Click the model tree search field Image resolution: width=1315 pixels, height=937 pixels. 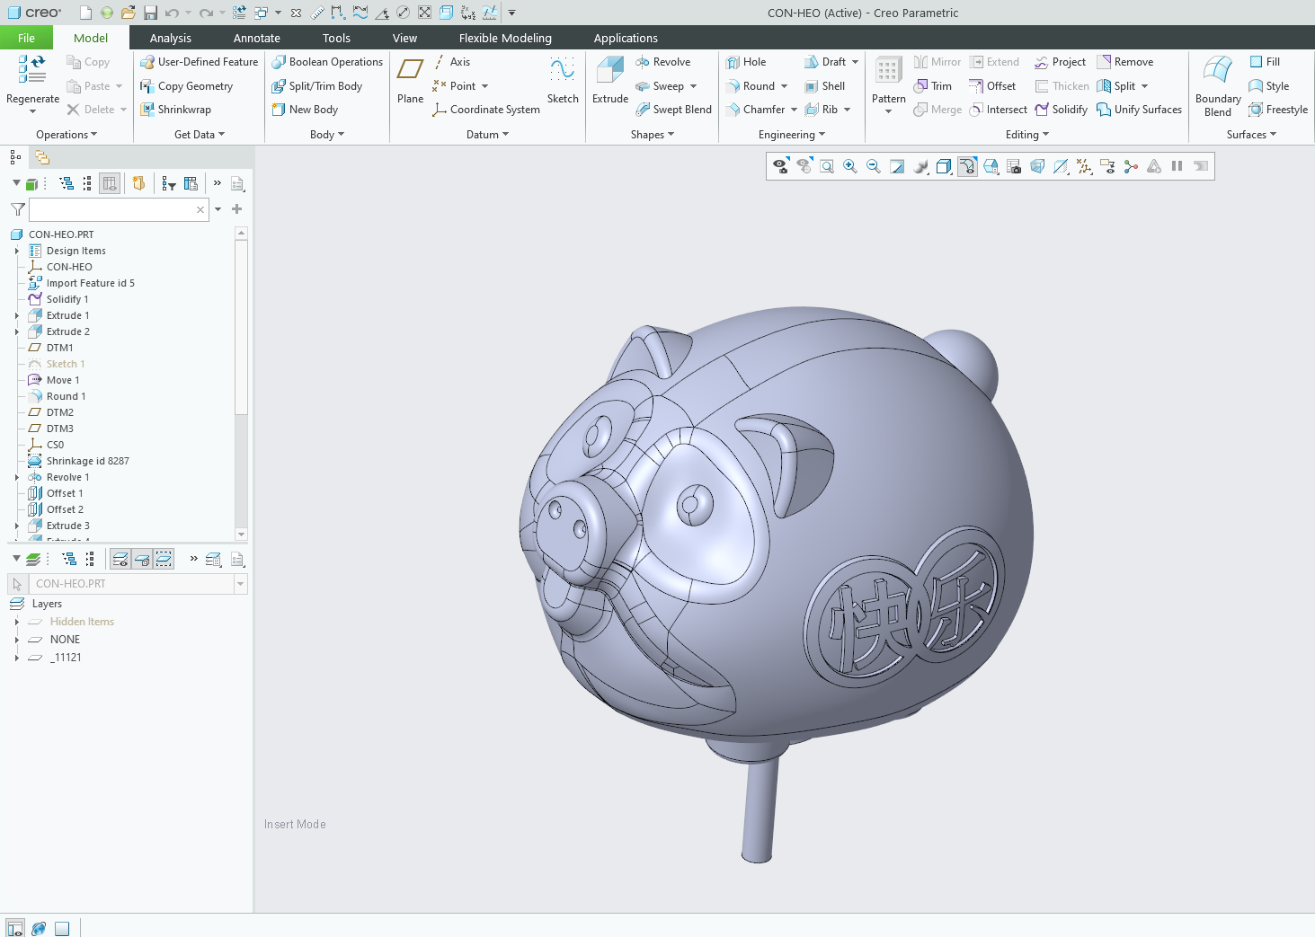pyautogui.click(x=111, y=209)
